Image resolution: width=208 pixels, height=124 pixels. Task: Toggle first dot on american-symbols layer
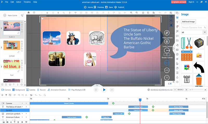[22, 114]
